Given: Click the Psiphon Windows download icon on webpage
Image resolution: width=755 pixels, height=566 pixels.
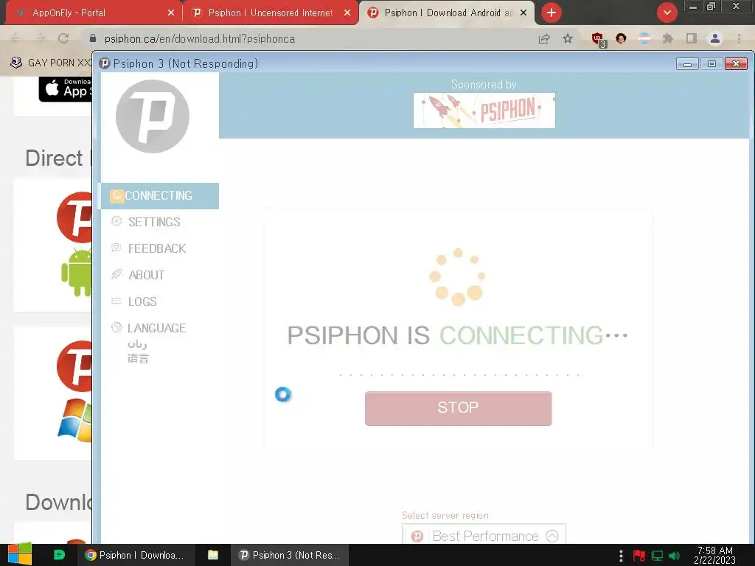Looking at the screenshot, I should click(x=74, y=391).
